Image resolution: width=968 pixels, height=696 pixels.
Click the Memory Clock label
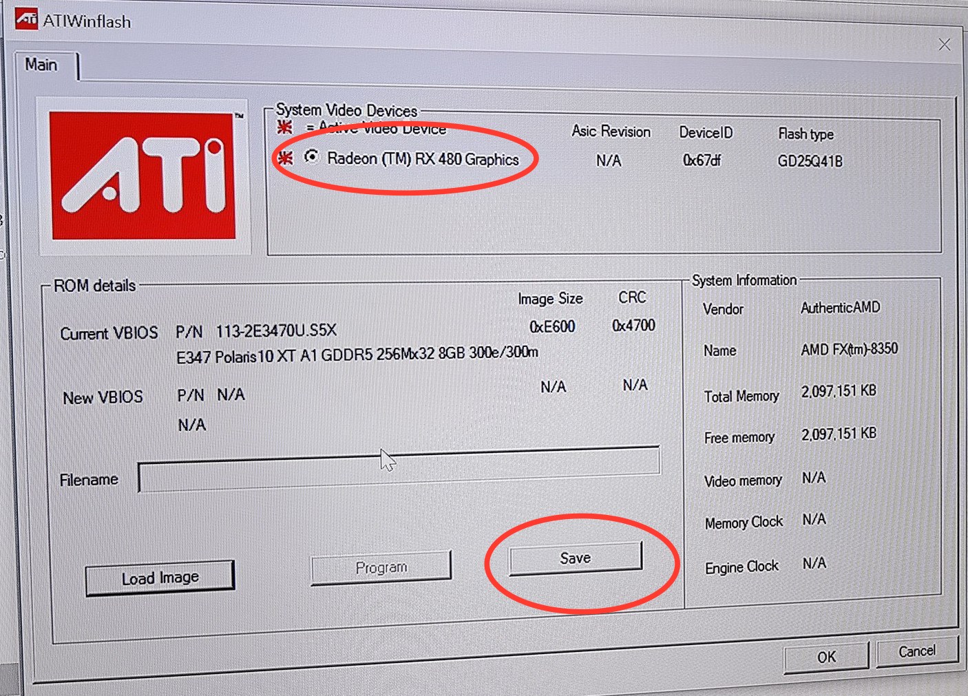(744, 523)
